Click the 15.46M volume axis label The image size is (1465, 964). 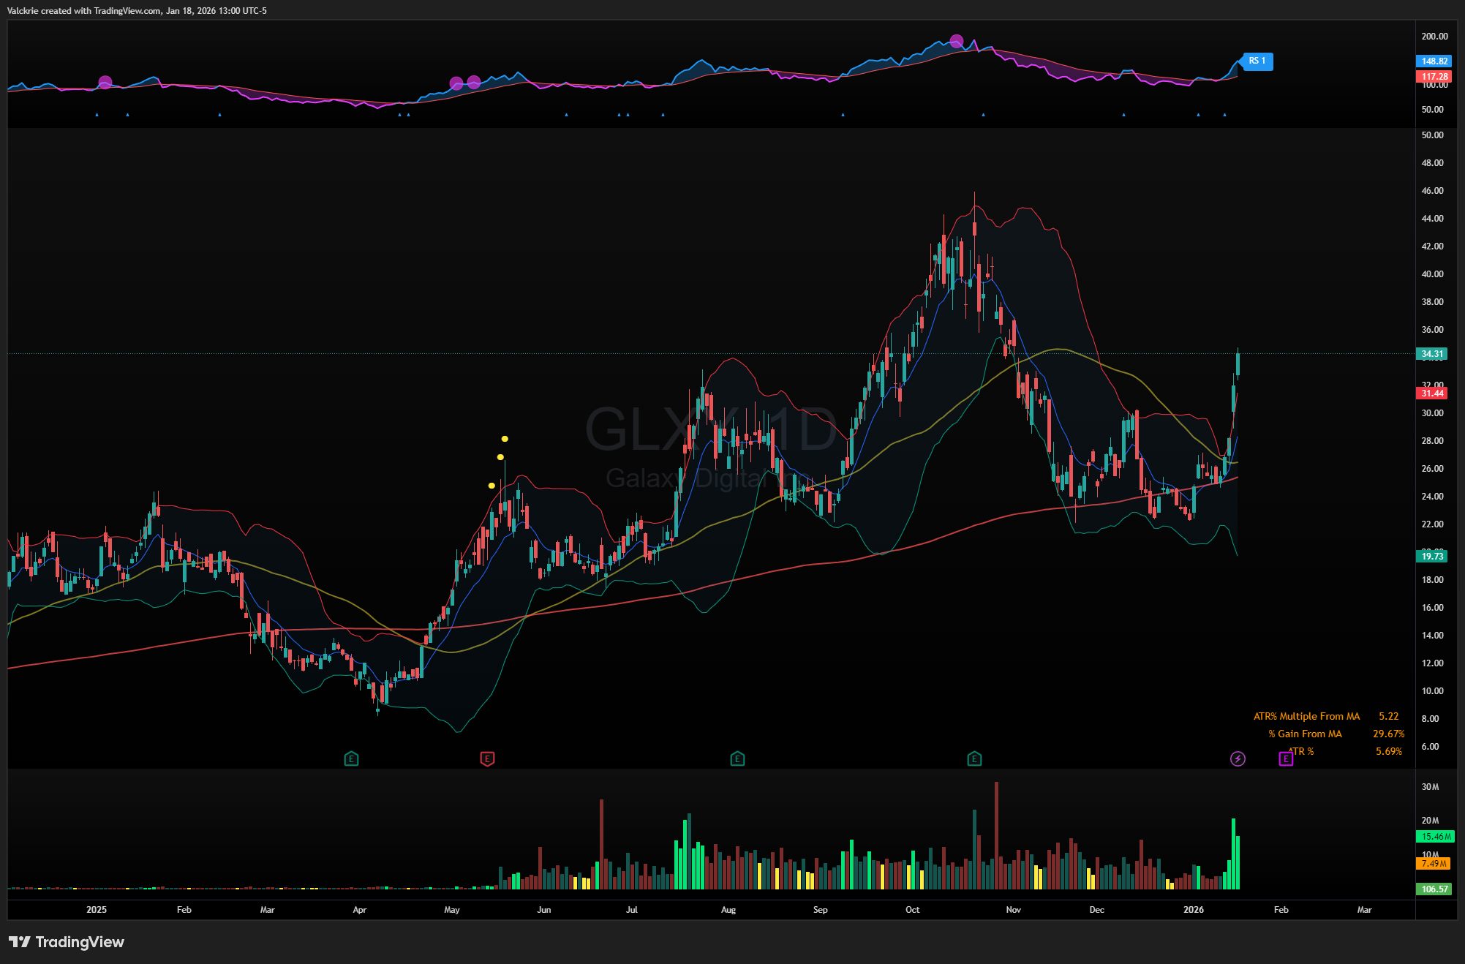click(1435, 837)
